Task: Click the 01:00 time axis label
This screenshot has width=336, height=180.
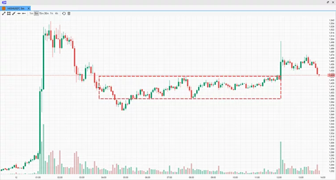Action: pyautogui.click(x=38, y=177)
